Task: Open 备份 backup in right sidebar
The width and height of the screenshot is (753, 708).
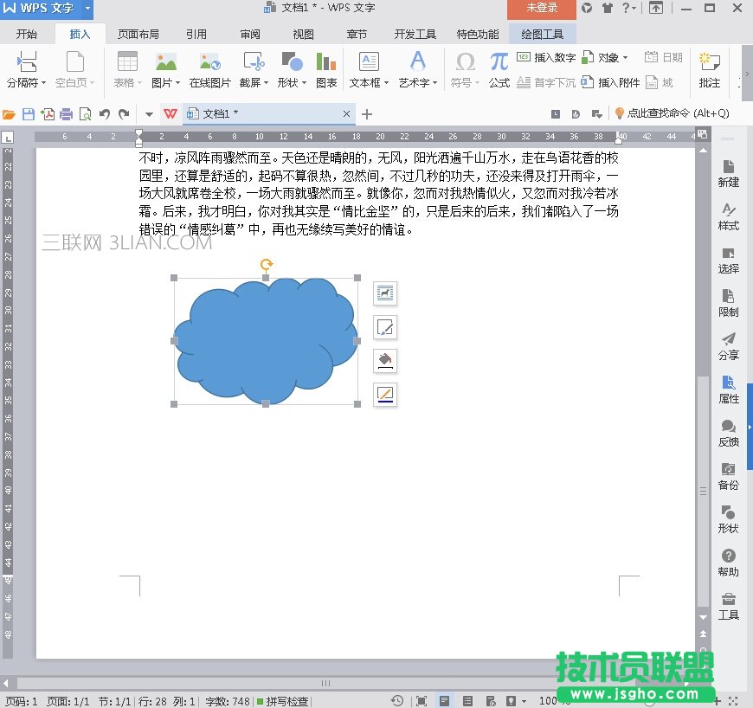Action: tap(728, 476)
